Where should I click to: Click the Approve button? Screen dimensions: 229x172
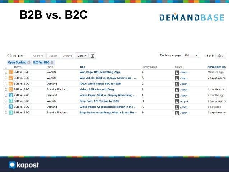pyautogui.click(x=38, y=56)
